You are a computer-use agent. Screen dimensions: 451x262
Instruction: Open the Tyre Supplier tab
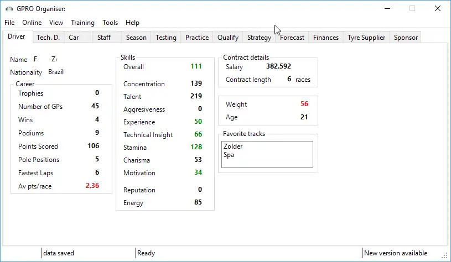(366, 38)
